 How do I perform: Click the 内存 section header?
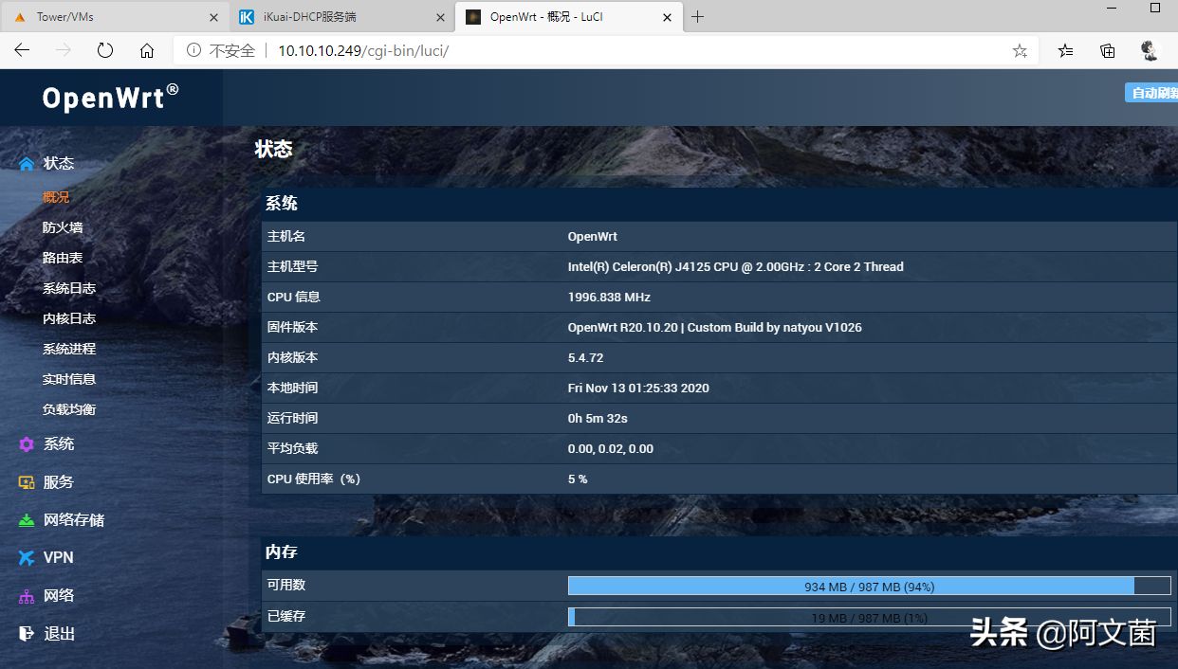pos(282,551)
